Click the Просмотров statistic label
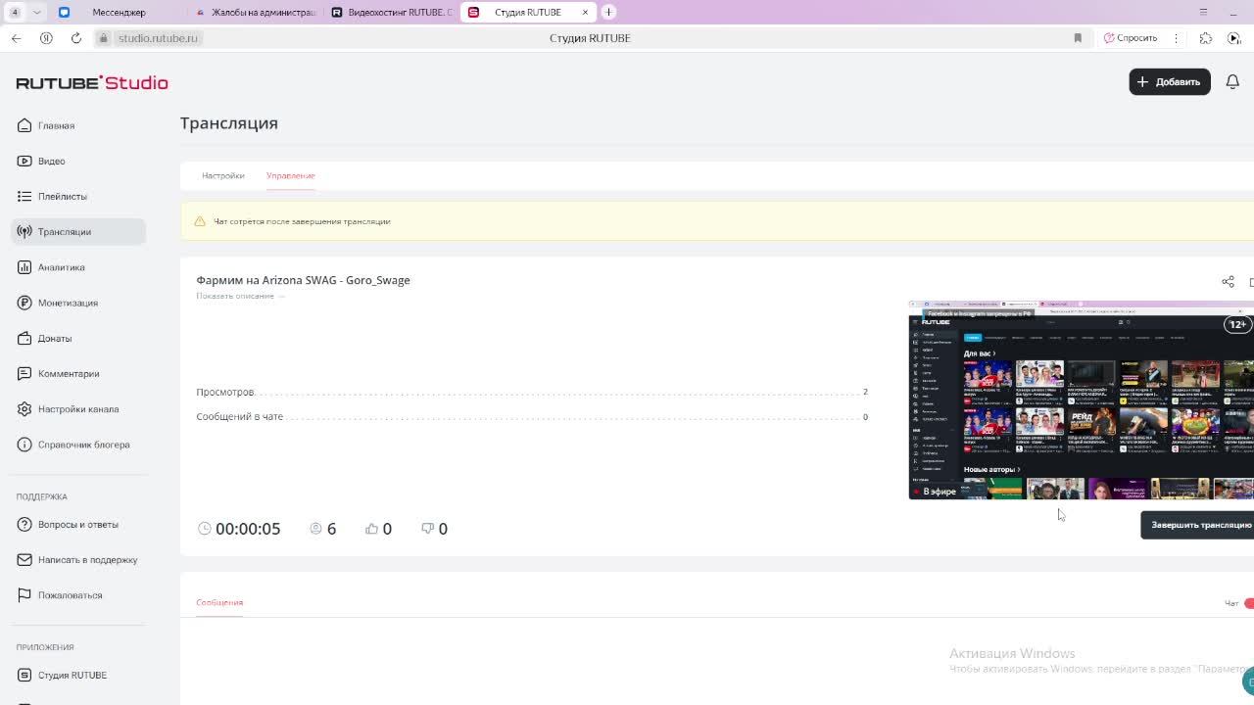The image size is (1254, 705). [x=224, y=392]
